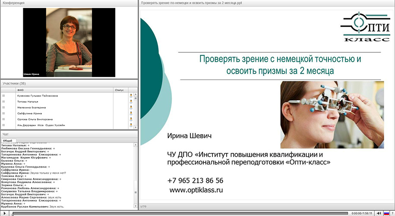395x216 pixels.
Task: Click chat line from Курбанов Руслан Камильевич
Action: 32,206
